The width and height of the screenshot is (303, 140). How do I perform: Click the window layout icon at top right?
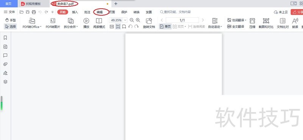294,4
